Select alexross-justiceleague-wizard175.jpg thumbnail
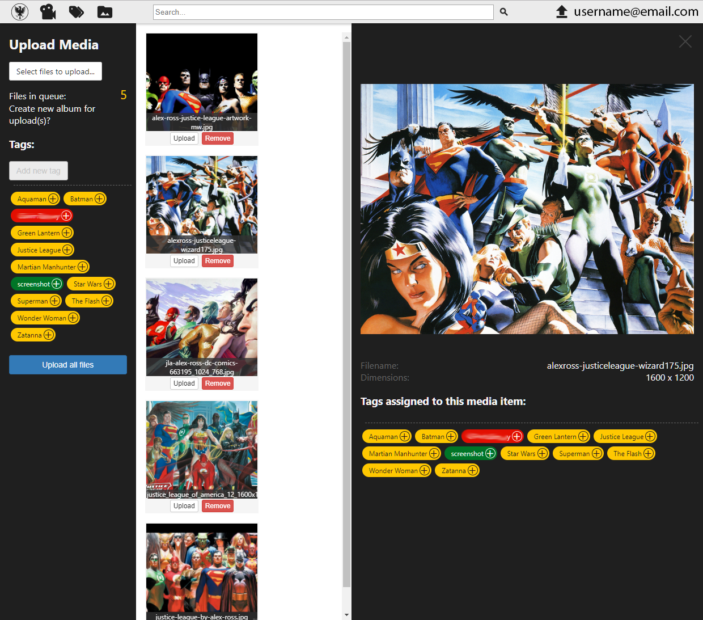 (202, 204)
